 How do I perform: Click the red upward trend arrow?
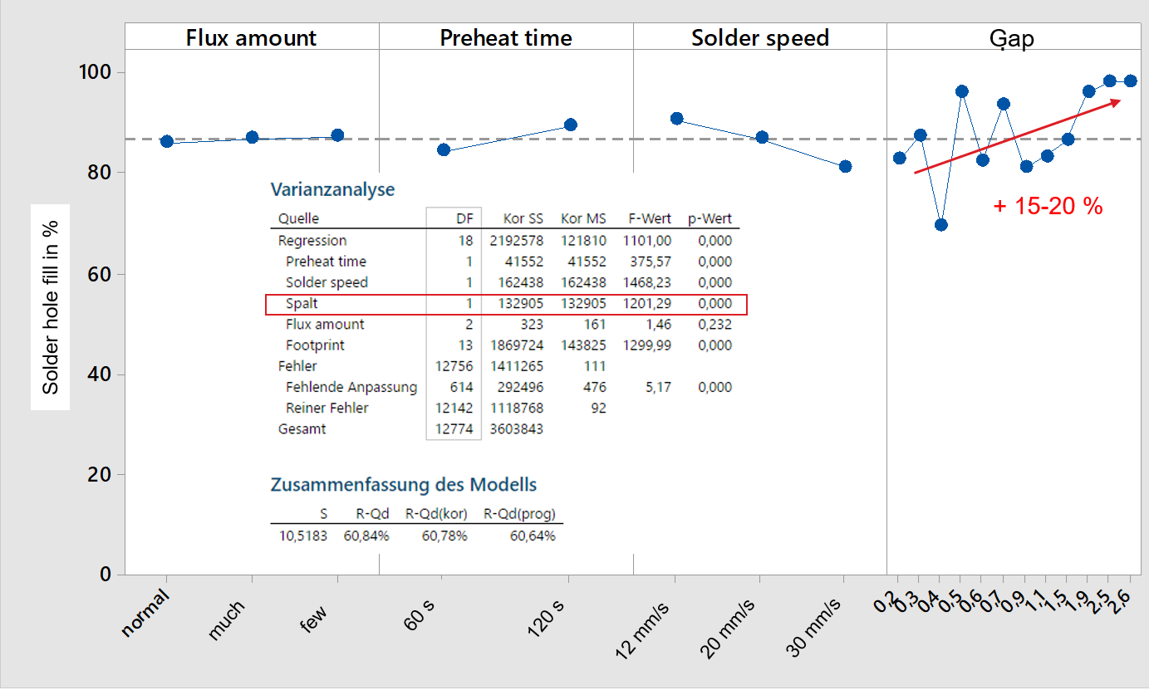tap(1018, 137)
